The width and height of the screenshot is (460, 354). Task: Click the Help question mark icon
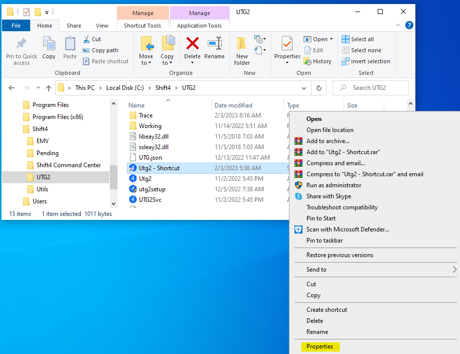point(409,25)
